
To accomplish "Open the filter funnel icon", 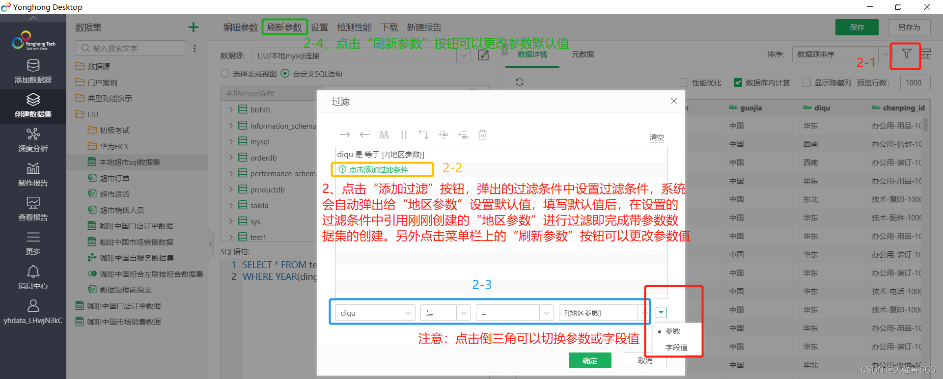I will tap(906, 54).
